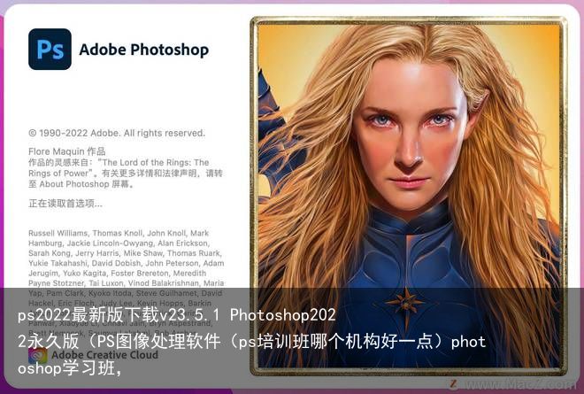584x394 pixels.
Task: Click the red Z logo in the watermark
Action: tap(454, 383)
